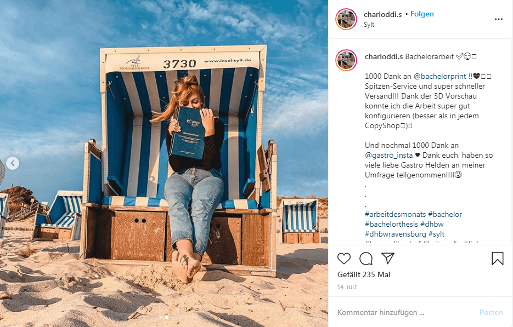Open the @bachelorprint mention
513x327 pixels.
(439, 77)
